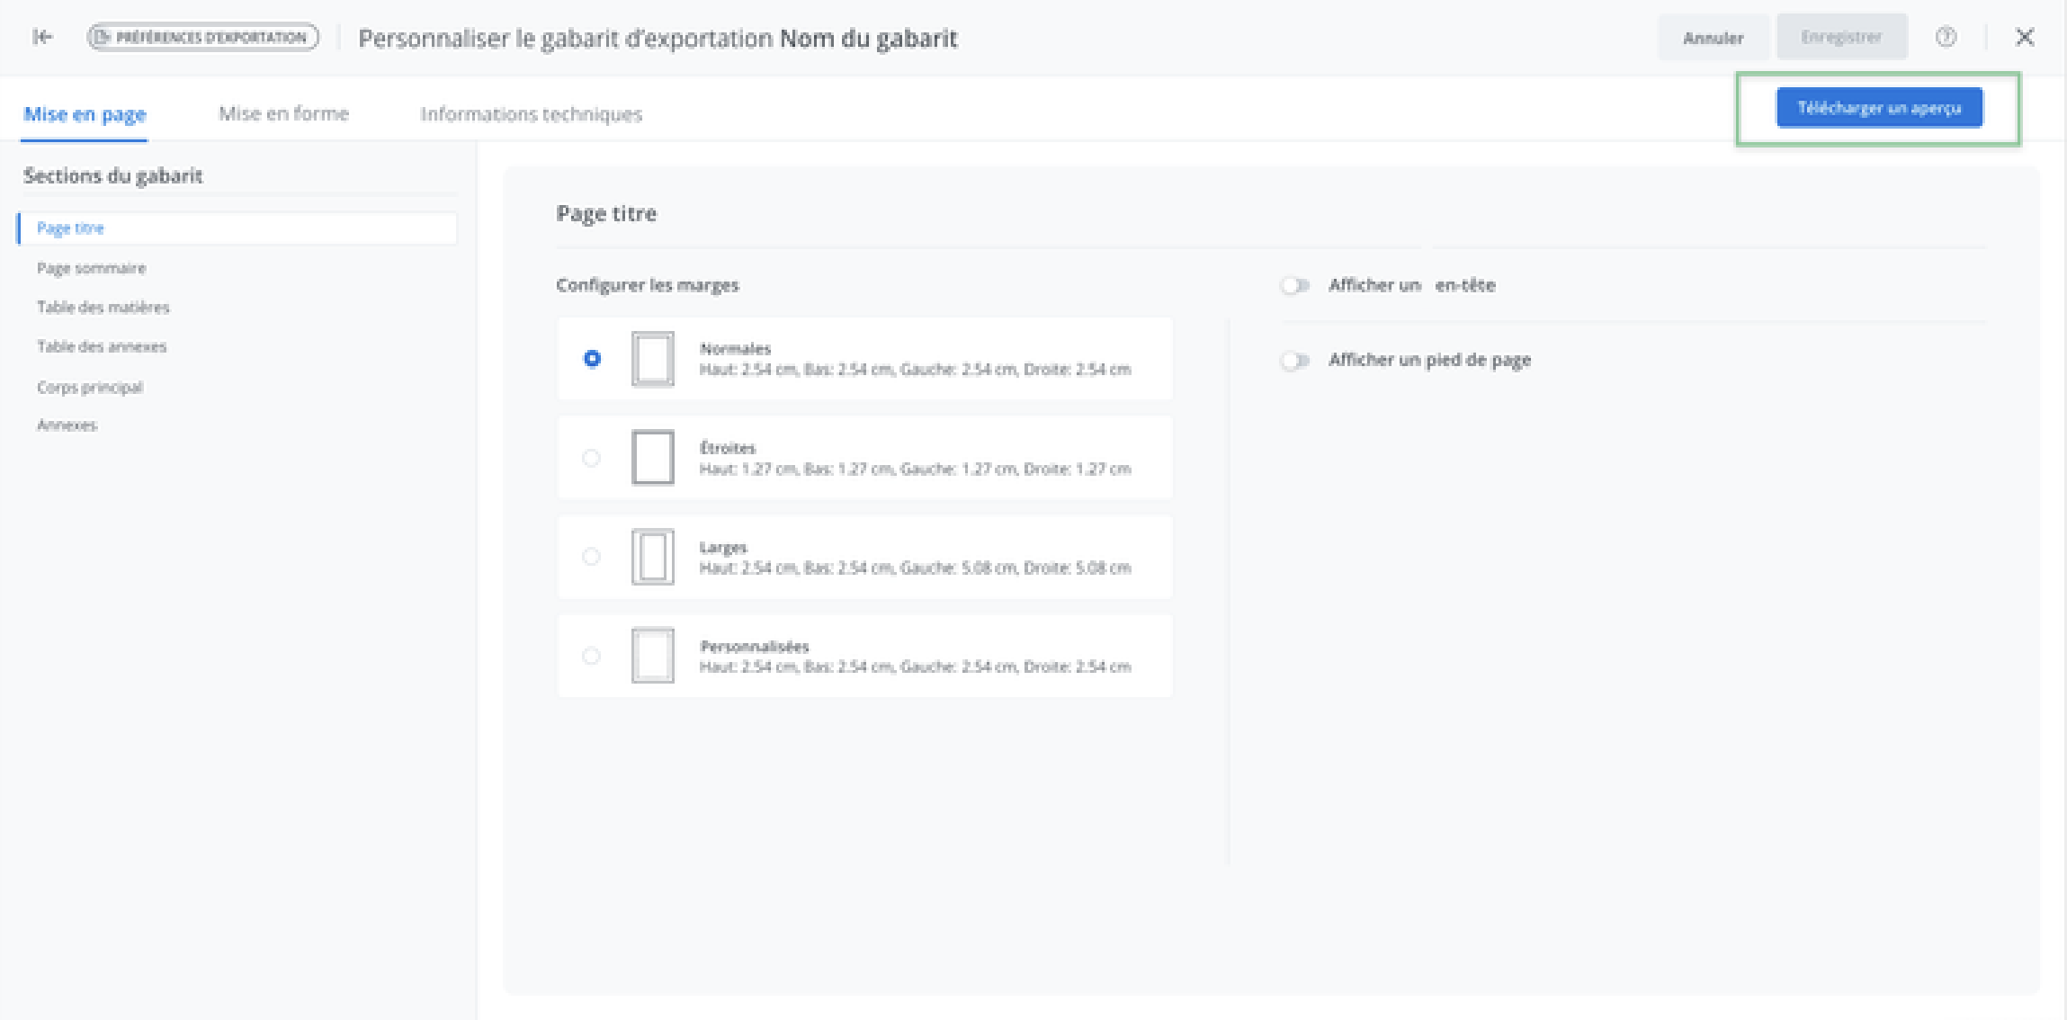Click the collapse-panel arrow icon top left
The width and height of the screenshot is (2067, 1020).
click(42, 37)
